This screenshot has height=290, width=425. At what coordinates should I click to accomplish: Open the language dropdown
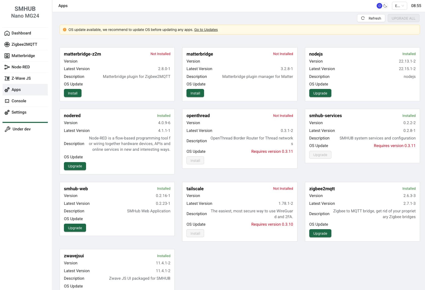(x=399, y=6)
